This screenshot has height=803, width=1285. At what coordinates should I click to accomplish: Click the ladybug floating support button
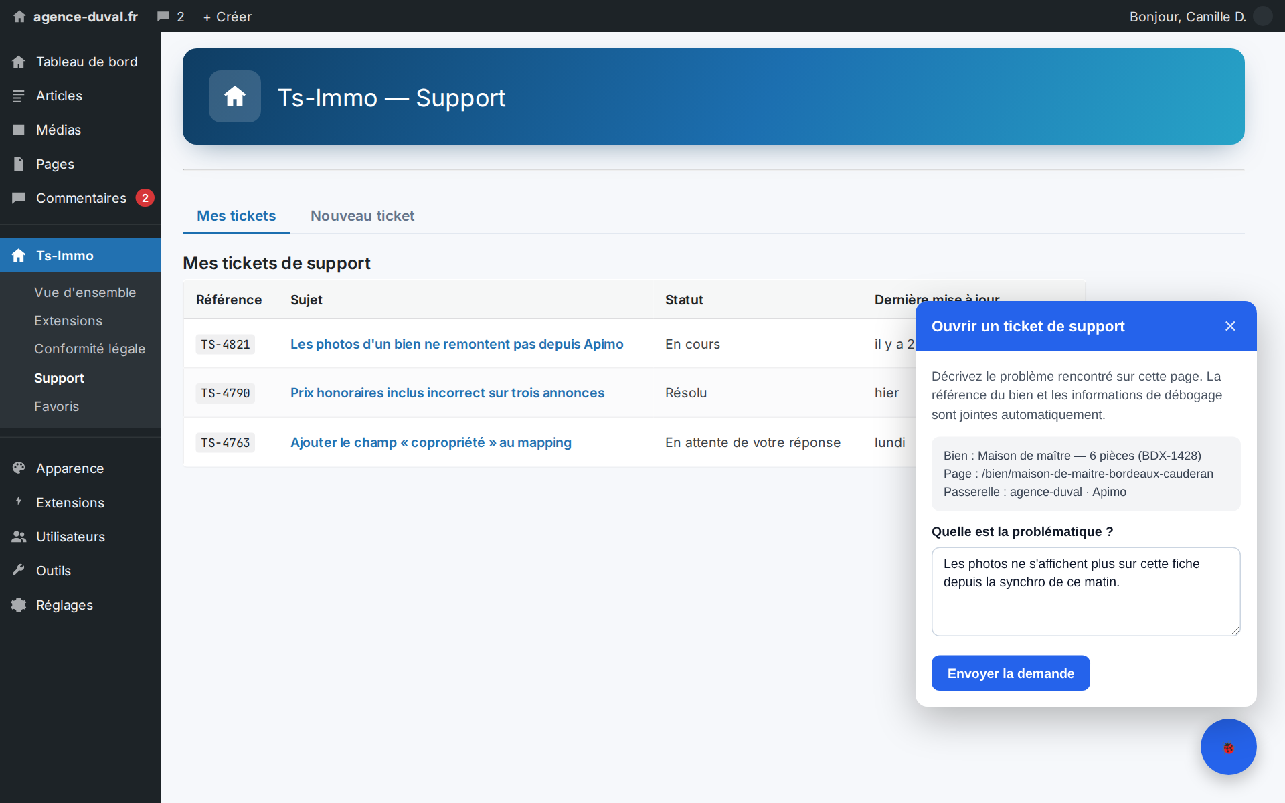tap(1228, 747)
